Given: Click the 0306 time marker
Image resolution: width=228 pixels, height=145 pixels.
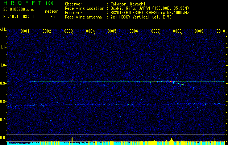Looking at the screenshot, I should 134,31.
